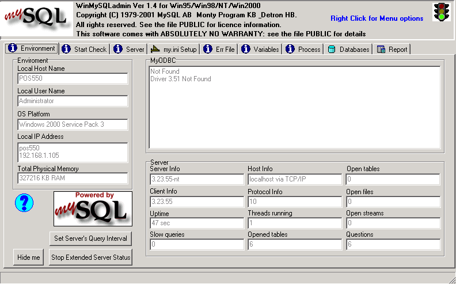Viewport: 456px width, 284px height.
Task: Click Set Server's Query Interval button
Action: click(90, 238)
